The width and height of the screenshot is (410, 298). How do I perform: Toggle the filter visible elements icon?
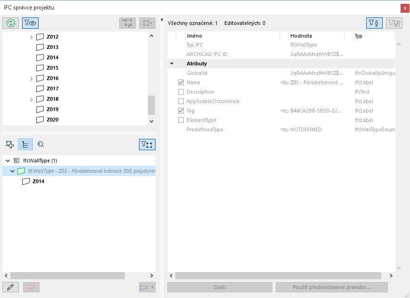pyautogui.click(x=29, y=23)
